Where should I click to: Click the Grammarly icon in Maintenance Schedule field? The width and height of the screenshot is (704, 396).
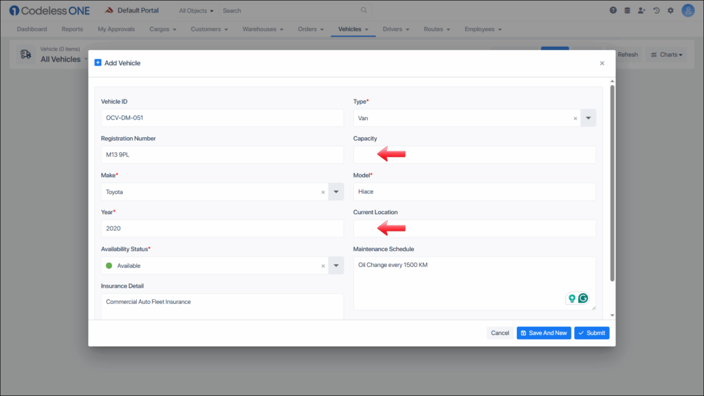[x=583, y=299]
